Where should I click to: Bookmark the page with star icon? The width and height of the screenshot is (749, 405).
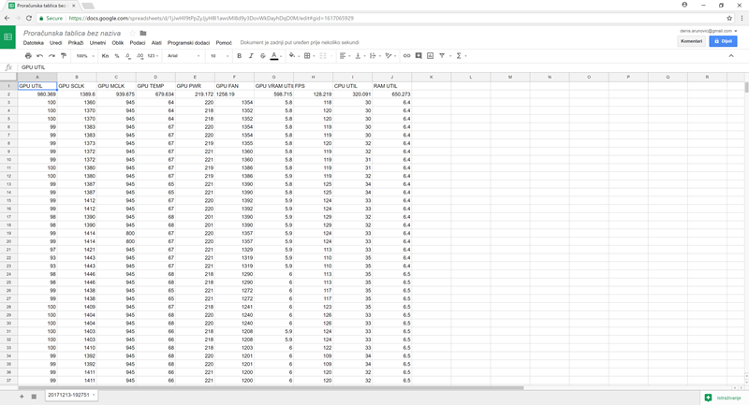click(729, 18)
